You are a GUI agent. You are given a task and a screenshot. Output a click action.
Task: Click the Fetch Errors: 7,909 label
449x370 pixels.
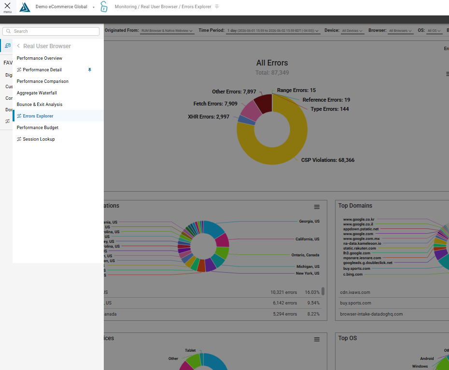point(215,104)
